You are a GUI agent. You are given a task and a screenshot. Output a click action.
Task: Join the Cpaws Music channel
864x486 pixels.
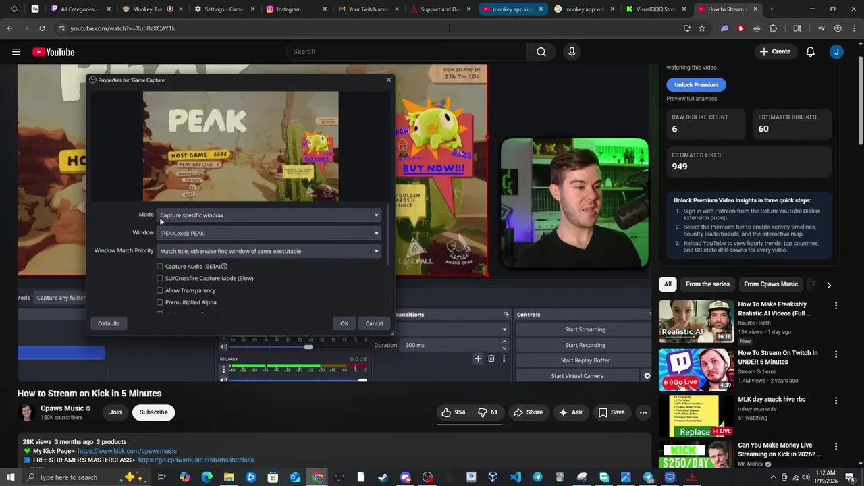tap(115, 412)
